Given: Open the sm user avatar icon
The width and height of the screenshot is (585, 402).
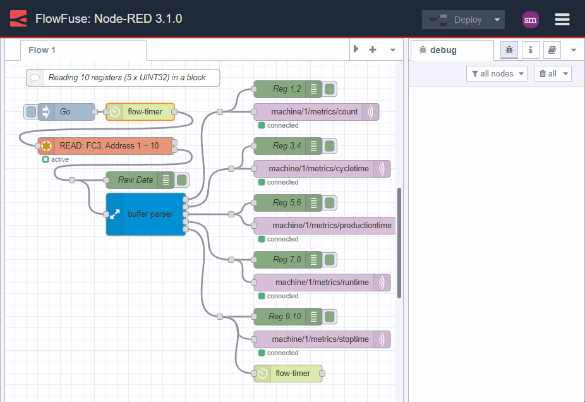Looking at the screenshot, I should tap(531, 20).
